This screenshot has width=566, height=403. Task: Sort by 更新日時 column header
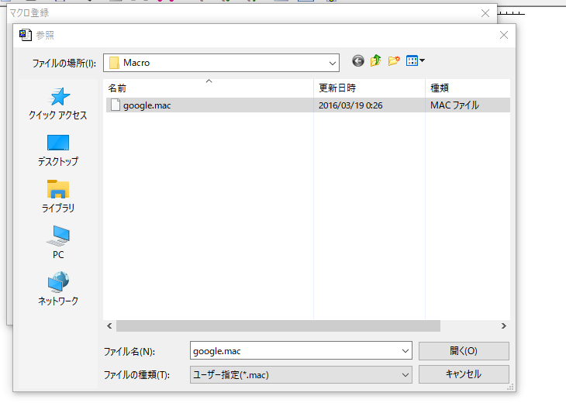[x=369, y=88]
